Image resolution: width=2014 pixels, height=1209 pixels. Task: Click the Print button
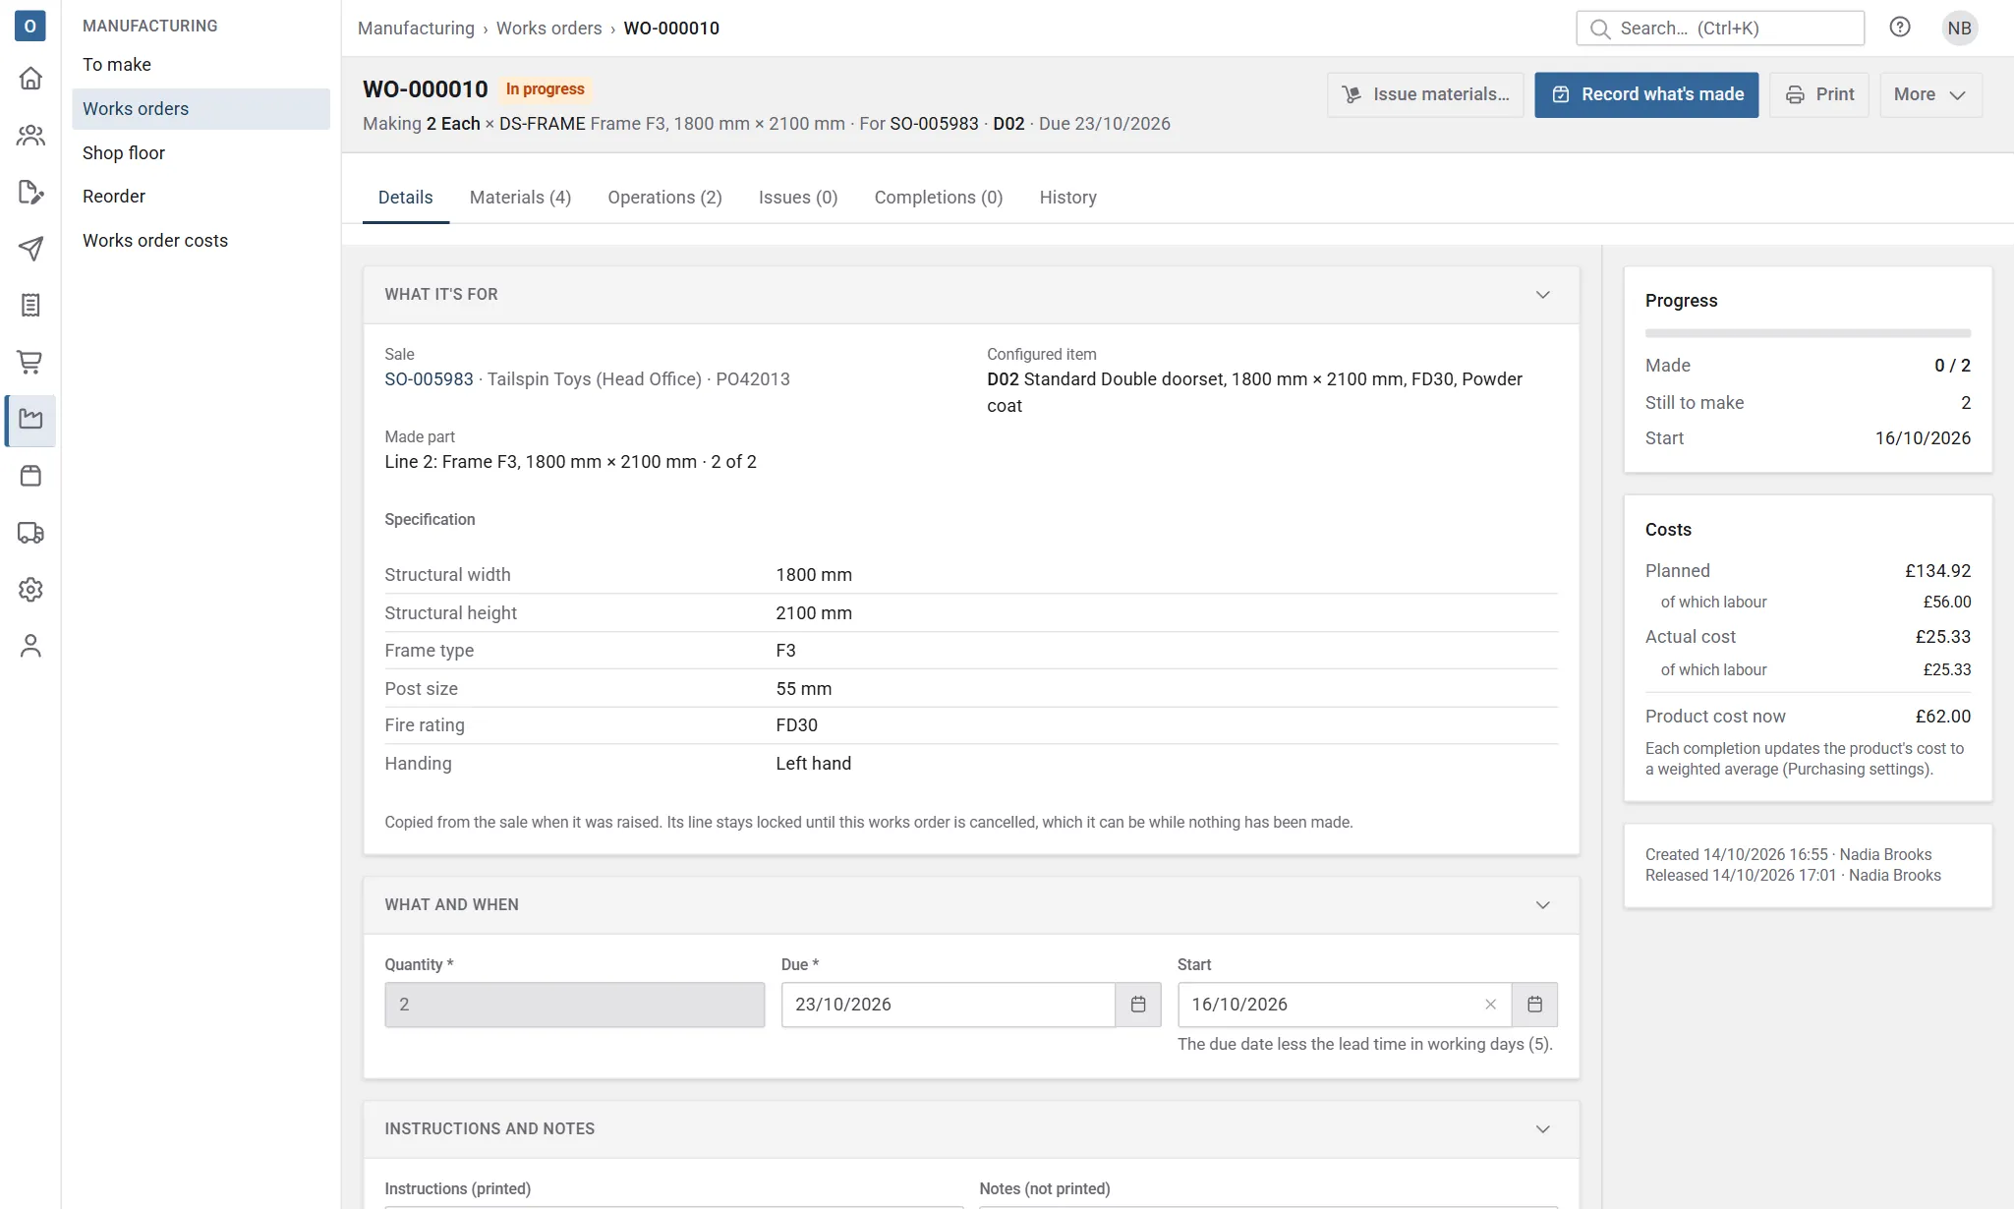click(1819, 94)
